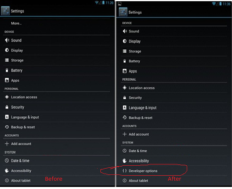Tap the Wi-Fi status icon in After panel
The image size is (232, 189).
[x=214, y=4]
